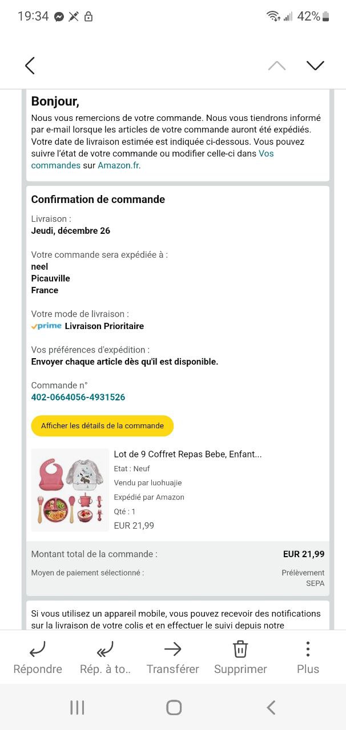Open the Plus three-dots menu

pyautogui.click(x=308, y=648)
